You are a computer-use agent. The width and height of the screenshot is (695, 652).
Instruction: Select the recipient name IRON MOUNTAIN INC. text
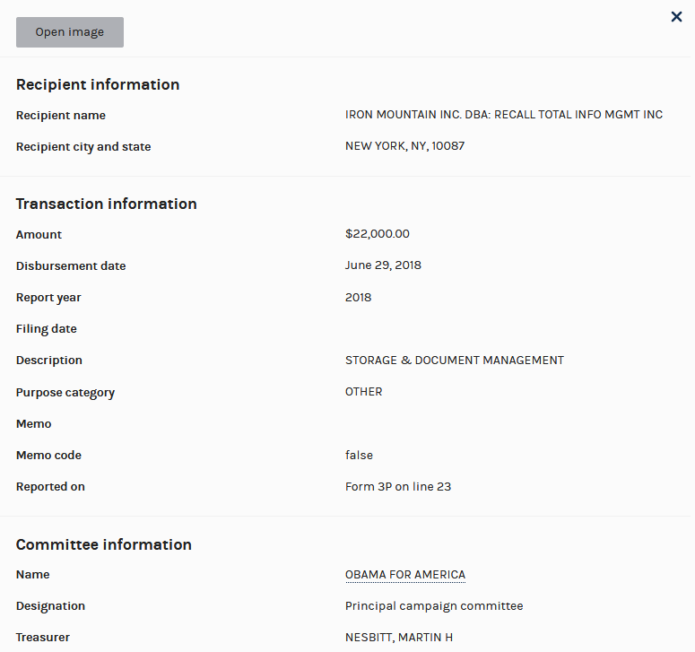pos(504,115)
